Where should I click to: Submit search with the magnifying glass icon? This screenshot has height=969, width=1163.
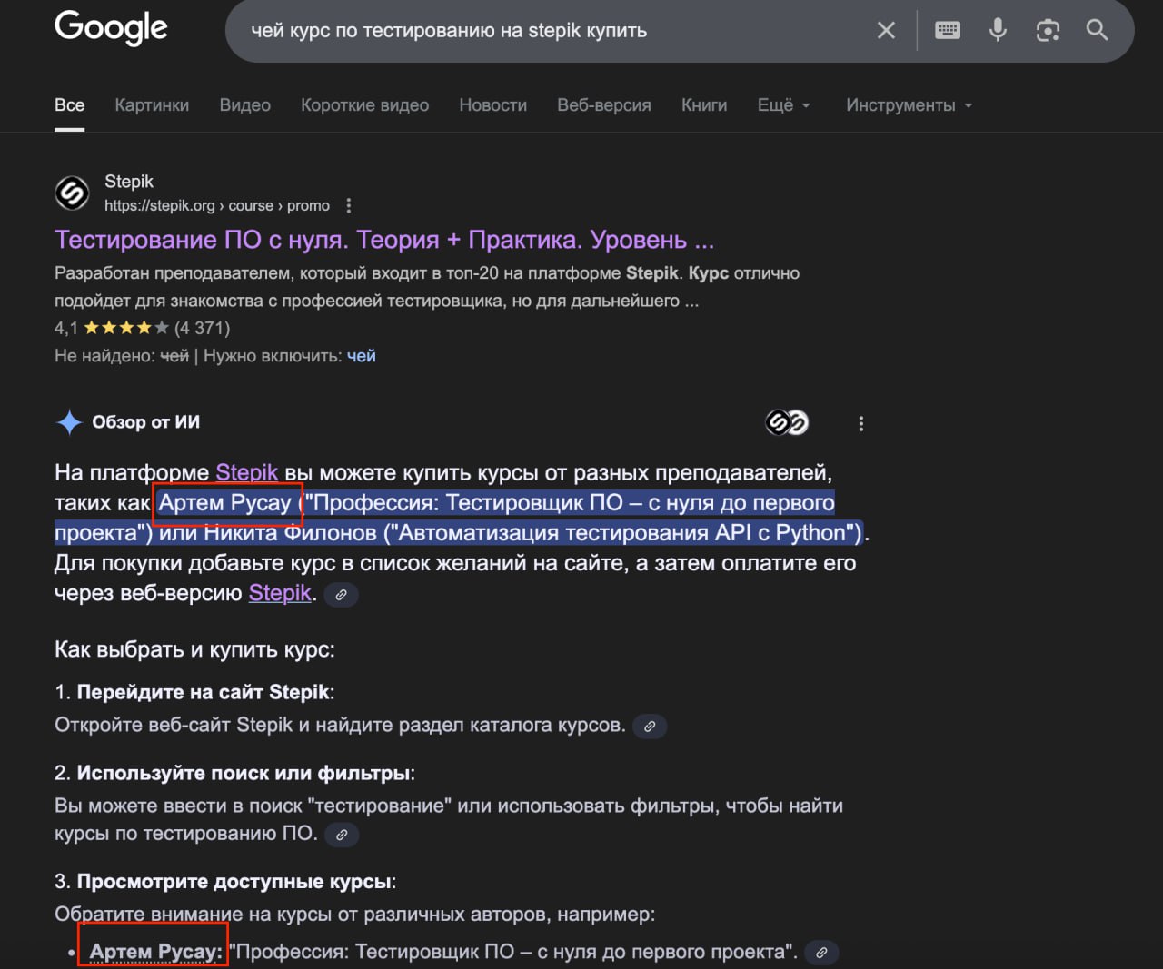point(1098,31)
